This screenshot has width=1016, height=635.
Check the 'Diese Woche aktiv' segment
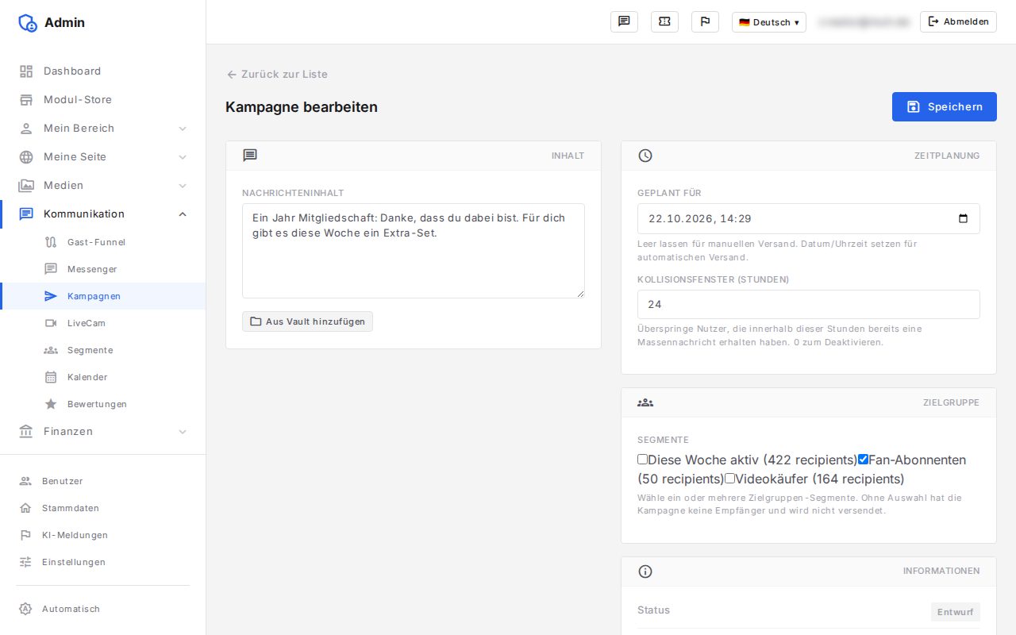click(642, 459)
